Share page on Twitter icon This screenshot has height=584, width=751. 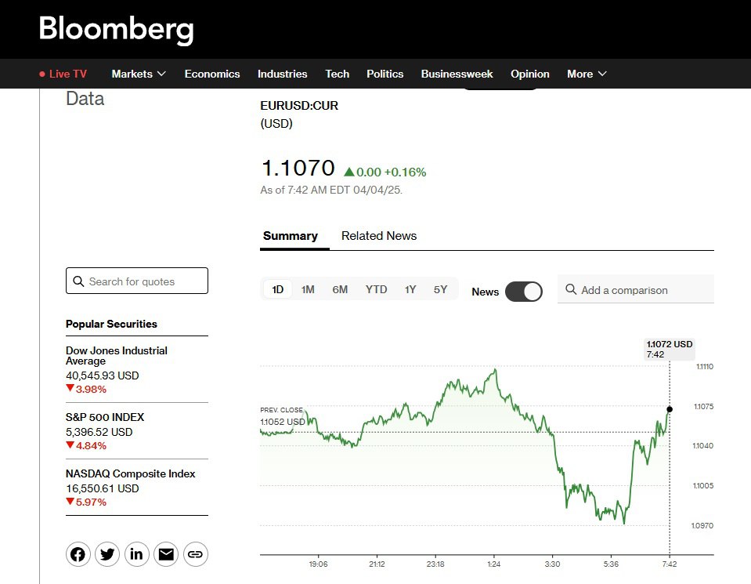(x=107, y=555)
